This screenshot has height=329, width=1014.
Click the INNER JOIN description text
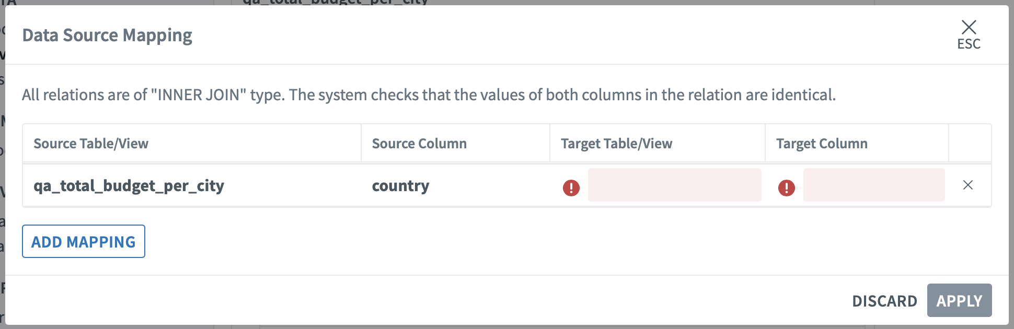coord(429,95)
